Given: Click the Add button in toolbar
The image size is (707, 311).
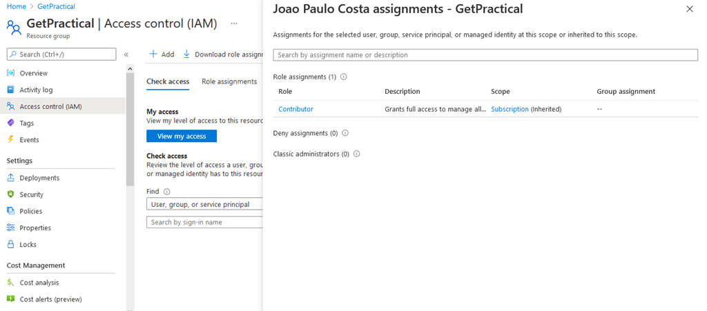Looking at the screenshot, I should pos(162,54).
